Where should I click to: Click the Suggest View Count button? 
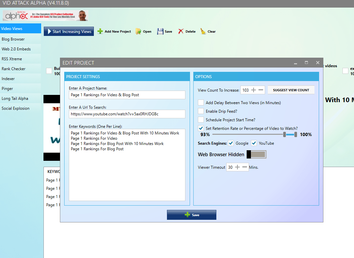pos(291,90)
